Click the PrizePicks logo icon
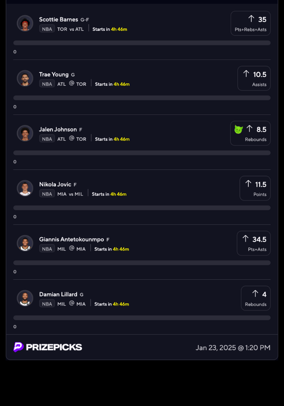The width and height of the screenshot is (284, 406). (19, 347)
